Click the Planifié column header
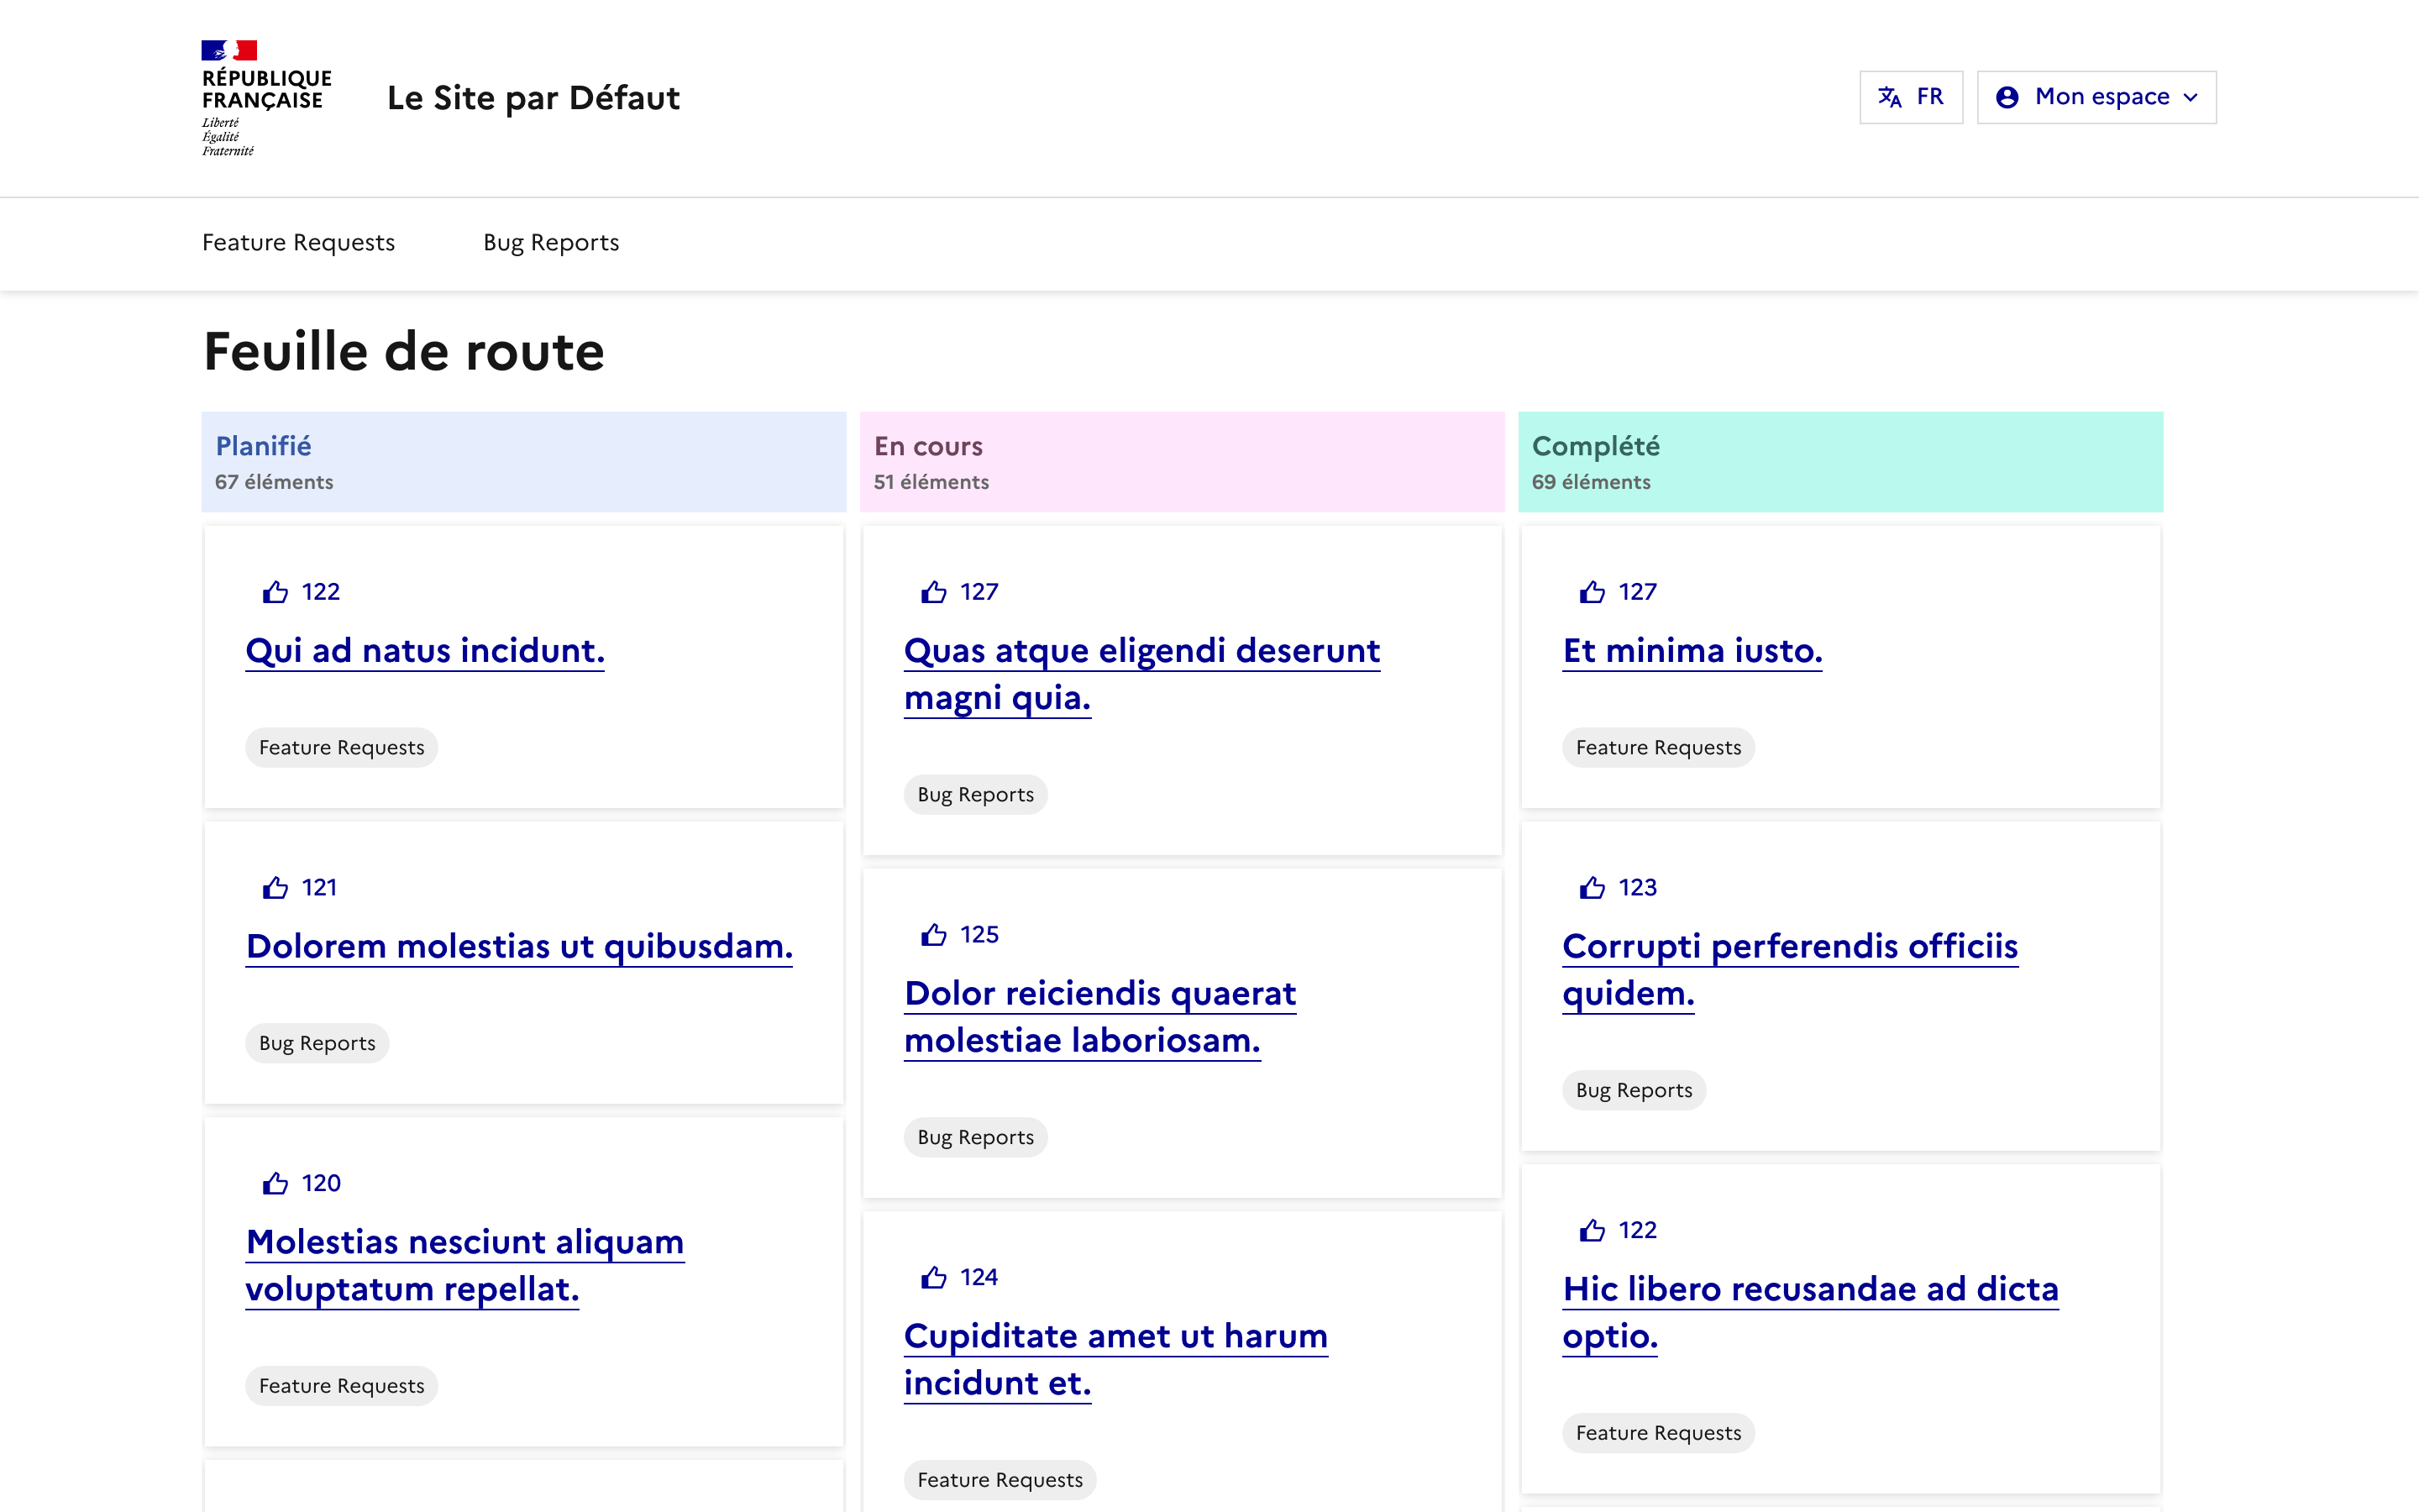 [x=264, y=446]
